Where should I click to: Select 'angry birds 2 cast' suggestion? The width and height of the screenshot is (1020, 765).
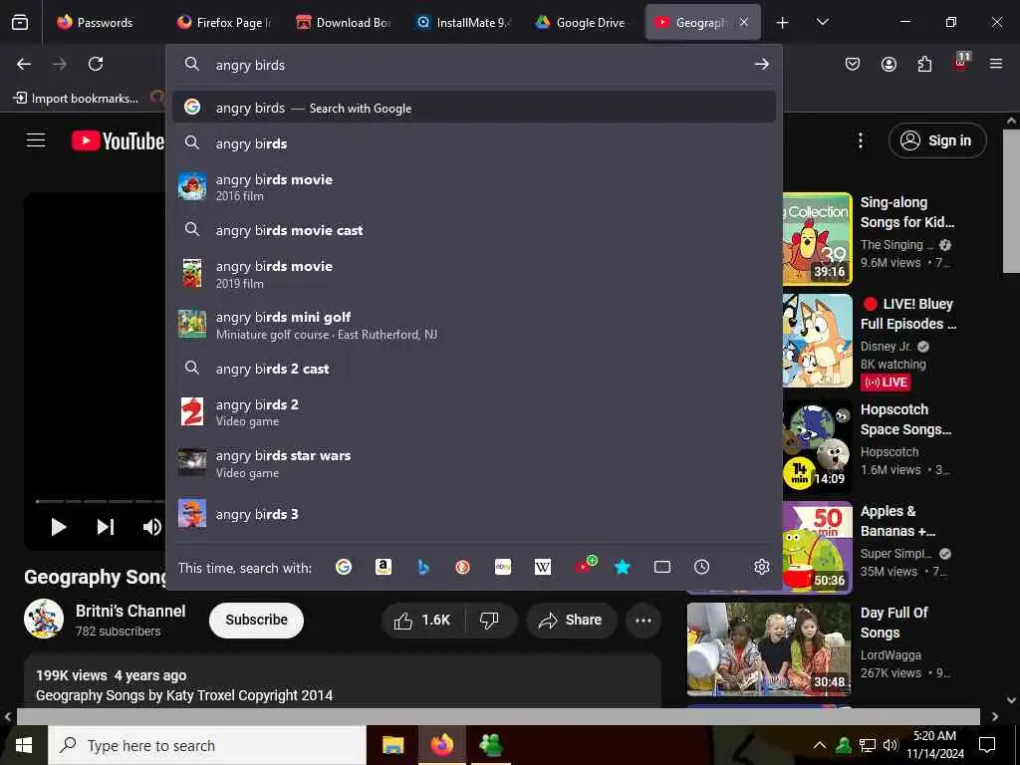point(474,369)
